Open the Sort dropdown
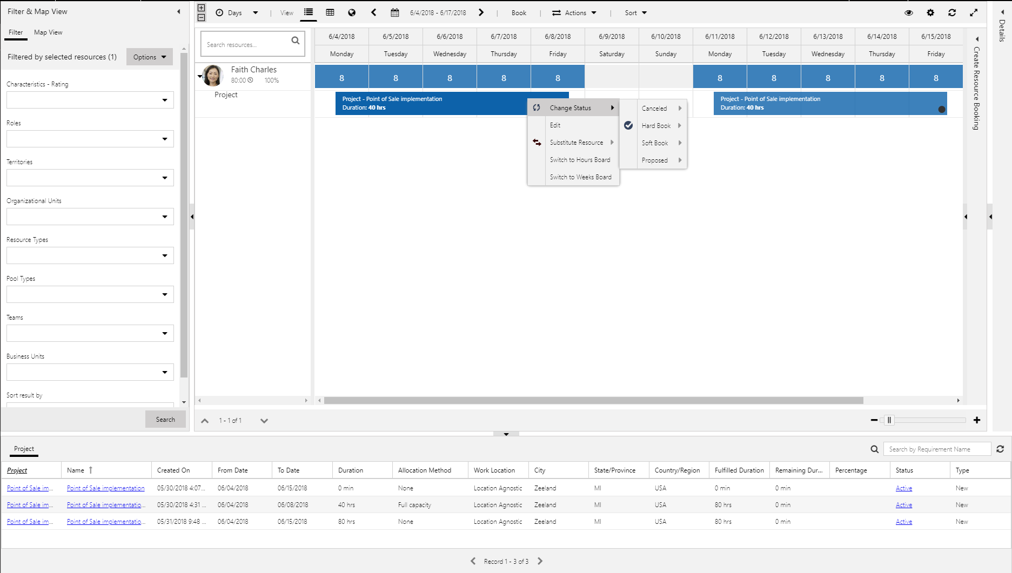1012x573 pixels. pos(636,12)
